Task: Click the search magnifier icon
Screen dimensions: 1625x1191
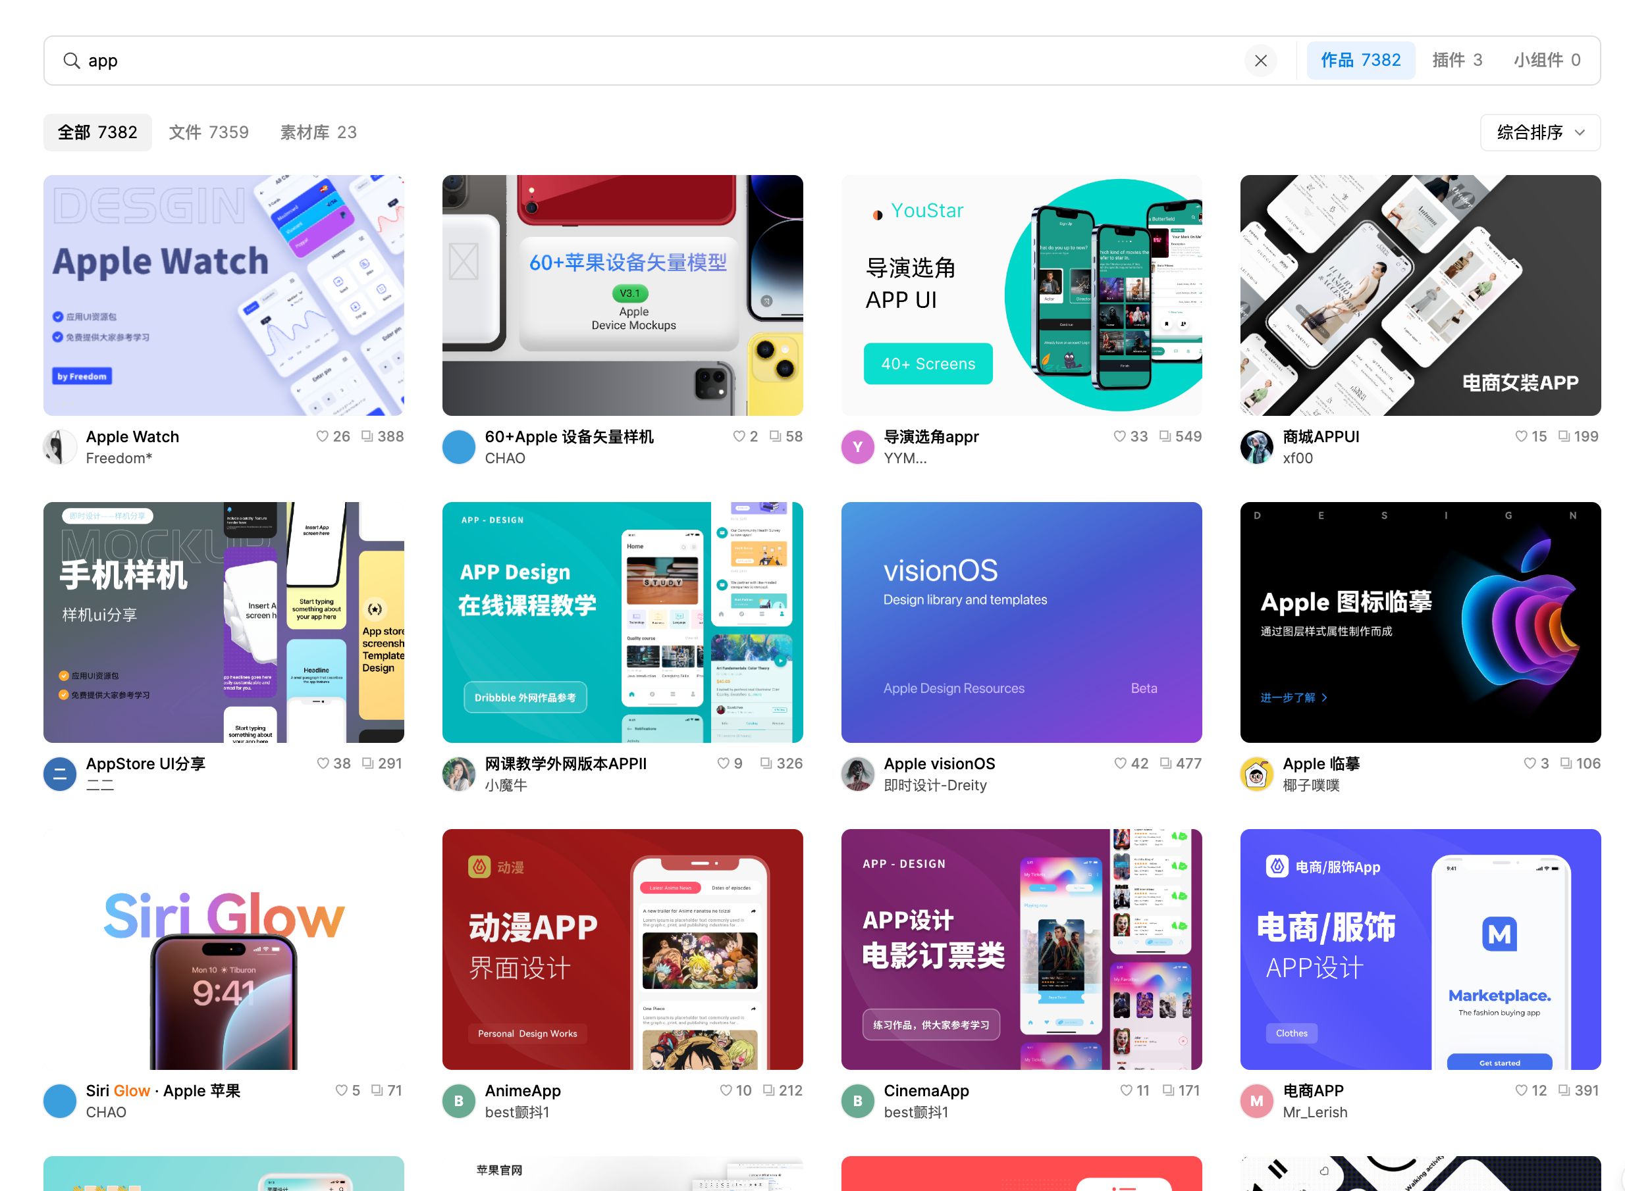Action: click(x=70, y=61)
